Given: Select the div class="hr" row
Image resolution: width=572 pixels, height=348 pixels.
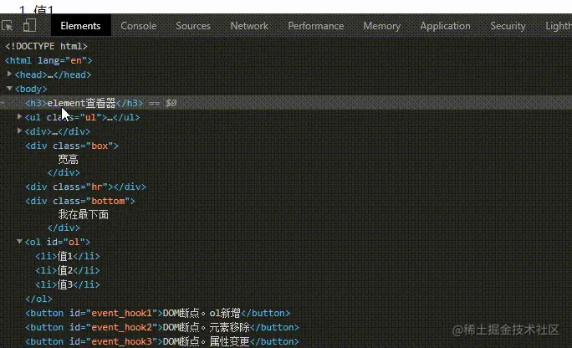Looking at the screenshot, I should pyautogui.click(x=85, y=187).
